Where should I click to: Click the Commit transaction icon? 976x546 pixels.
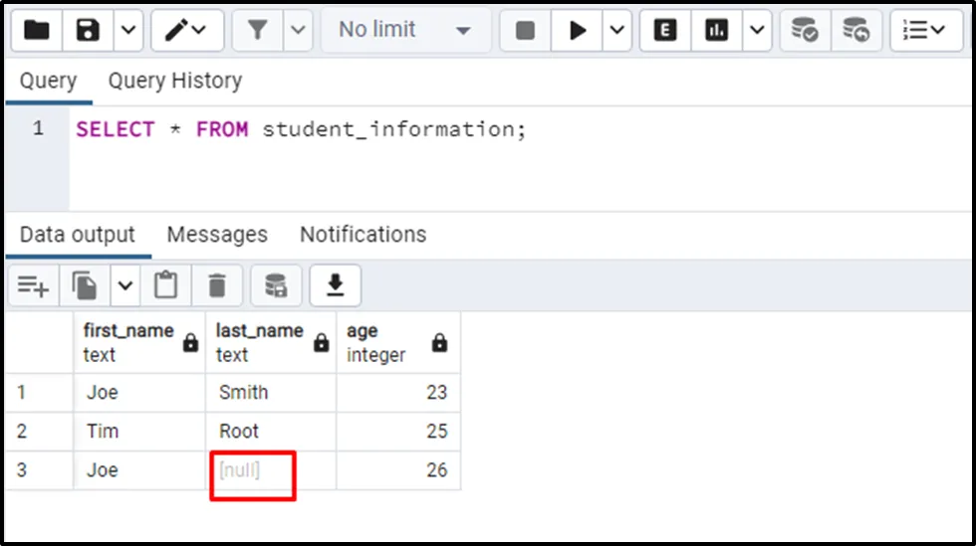(805, 31)
